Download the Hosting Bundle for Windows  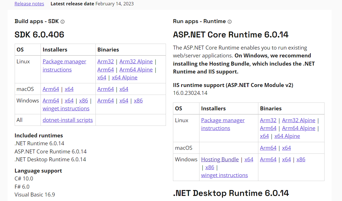(x=220, y=159)
